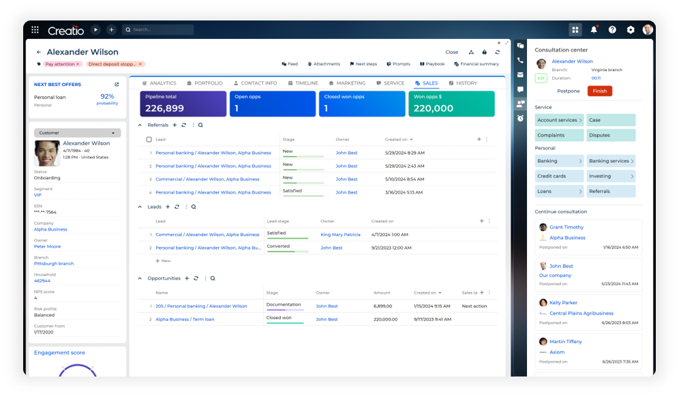Click the red Finish button
Image resolution: width=679 pixels, height=397 pixels.
tap(600, 91)
